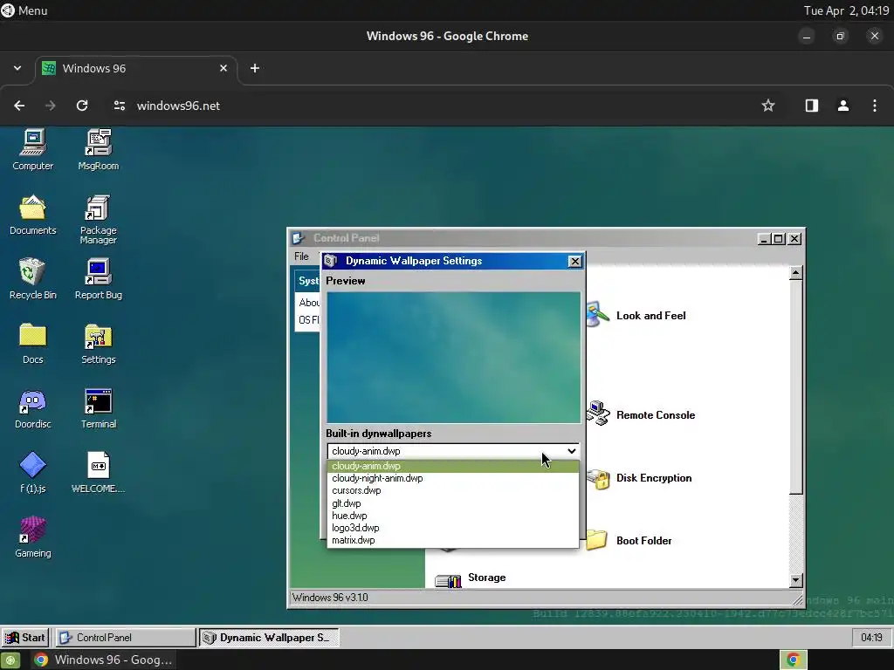Viewport: 894px width, 670px height.
Task: Open the Gameing desktop shortcut
Action: pyautogui.click(x=32, y=537)
